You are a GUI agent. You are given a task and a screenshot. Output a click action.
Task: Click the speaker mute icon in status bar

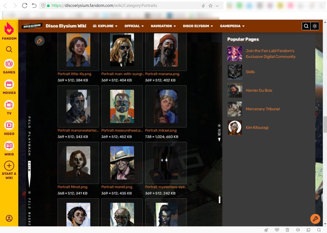click(298, 230)
